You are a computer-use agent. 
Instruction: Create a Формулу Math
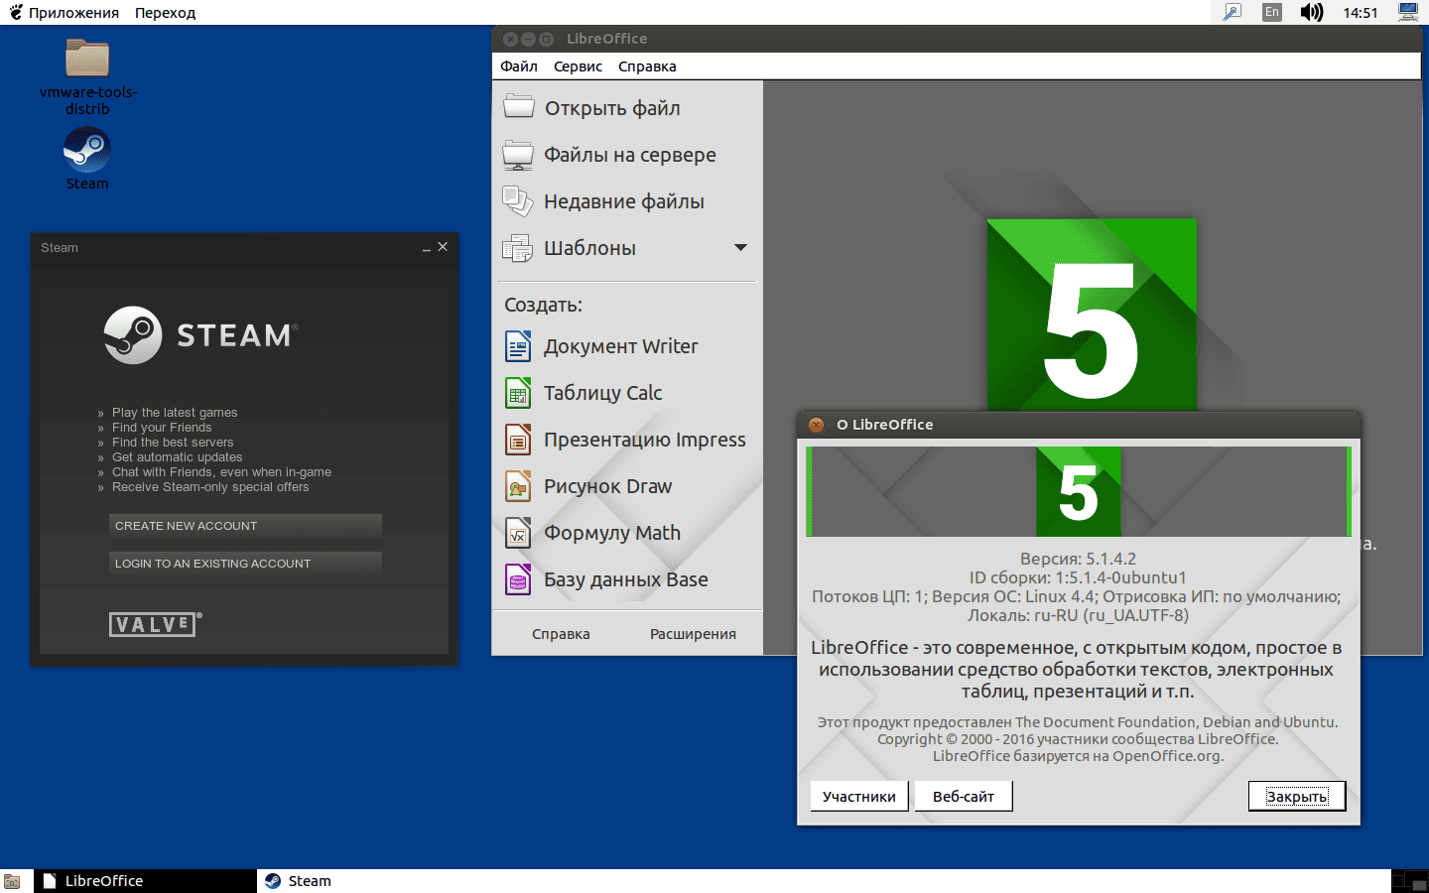612,533
